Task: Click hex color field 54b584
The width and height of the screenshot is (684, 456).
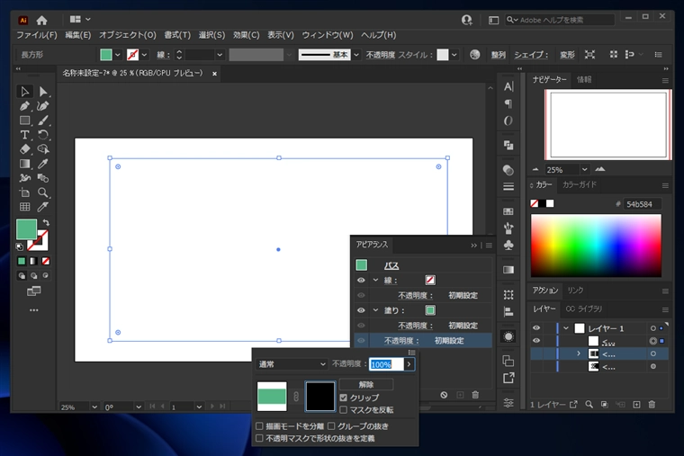Action: 642,204
